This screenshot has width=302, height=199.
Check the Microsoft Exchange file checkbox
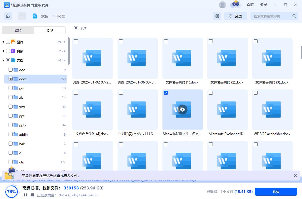211,93
